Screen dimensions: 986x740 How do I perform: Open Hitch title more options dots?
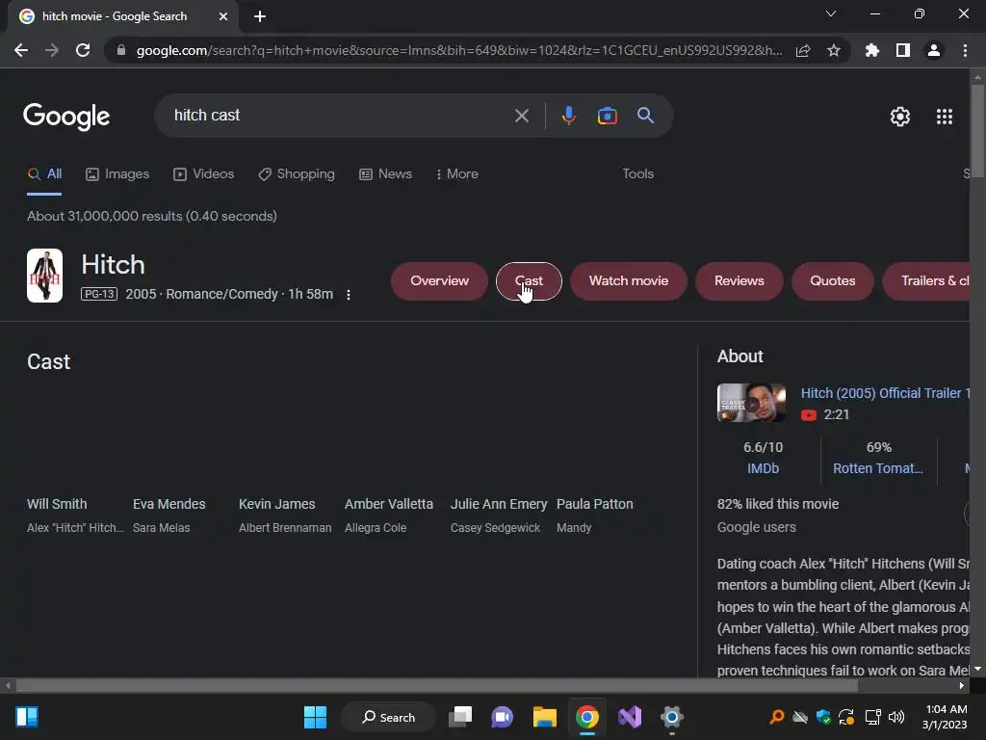pos(349,295)
